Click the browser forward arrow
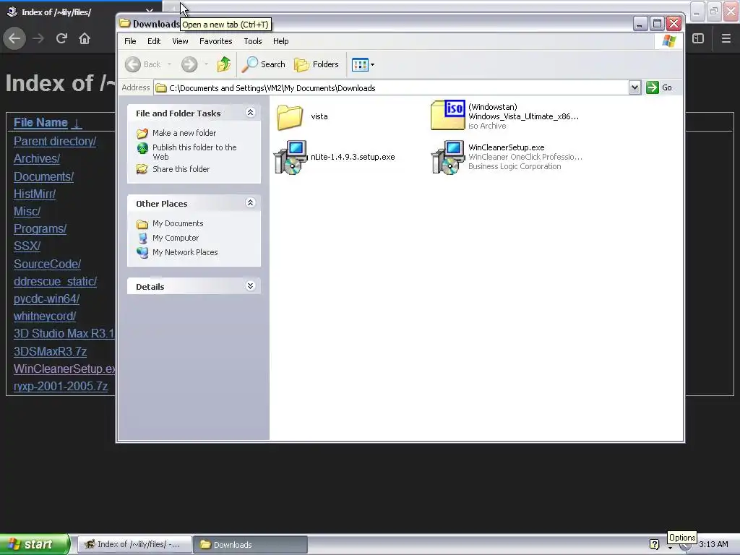Viewport: 740px width, 555px height. 38,38
